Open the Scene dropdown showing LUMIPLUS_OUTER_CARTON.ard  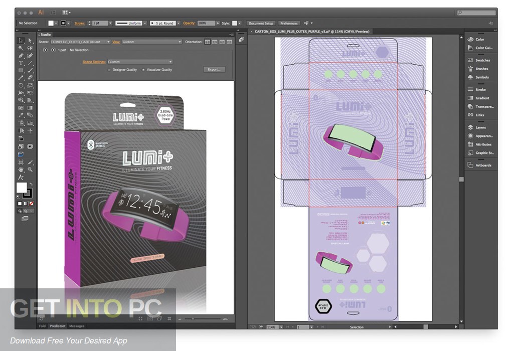pyautogui.click(x=79, y=42)
